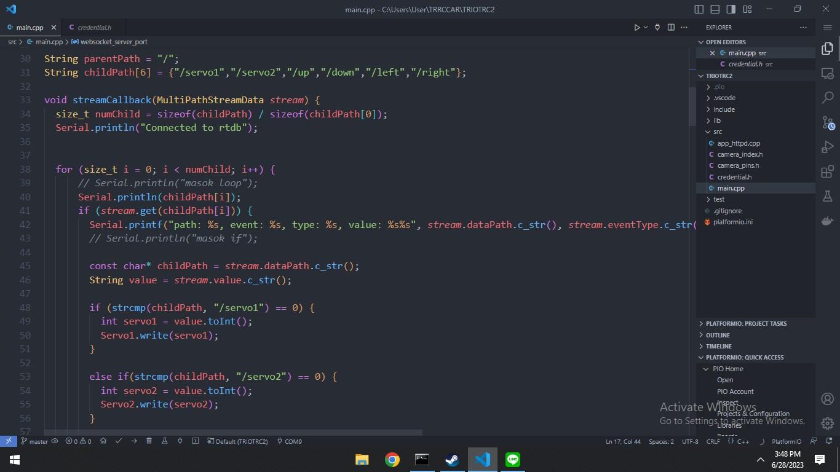Run the build with the play button

tap(637, 28)
